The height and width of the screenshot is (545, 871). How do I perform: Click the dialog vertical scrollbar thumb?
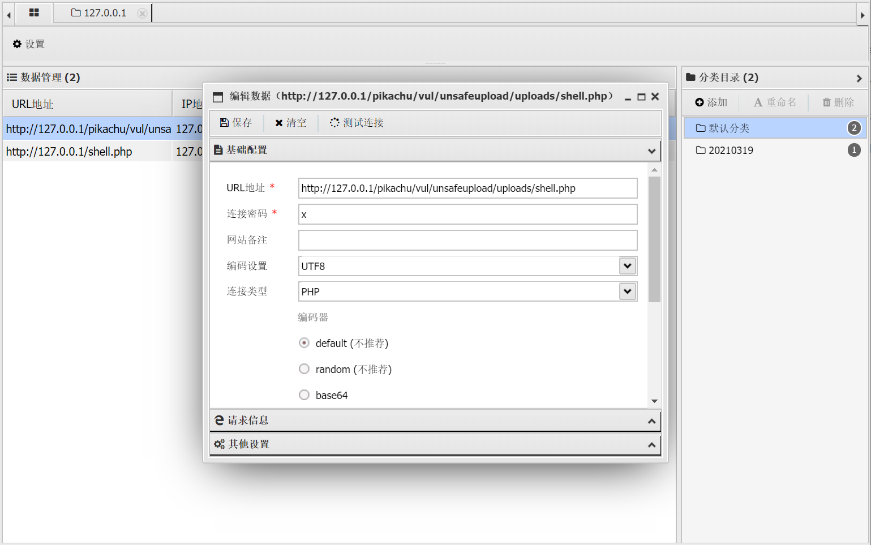pyautogui.click(x=654, y=239)
